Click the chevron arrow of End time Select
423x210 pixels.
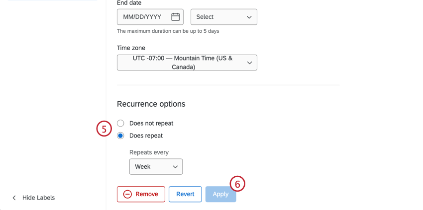pos(249,17)
